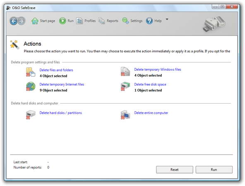Viewport: 245px width, 186px height.
Task: Click the Start page house icon
Action: [35, 21]
